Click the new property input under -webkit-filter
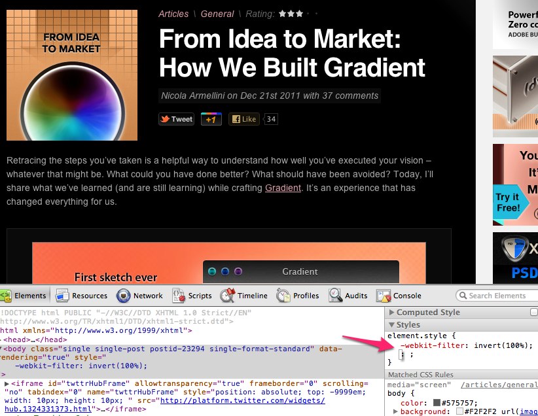 click(x=402, y=355)
